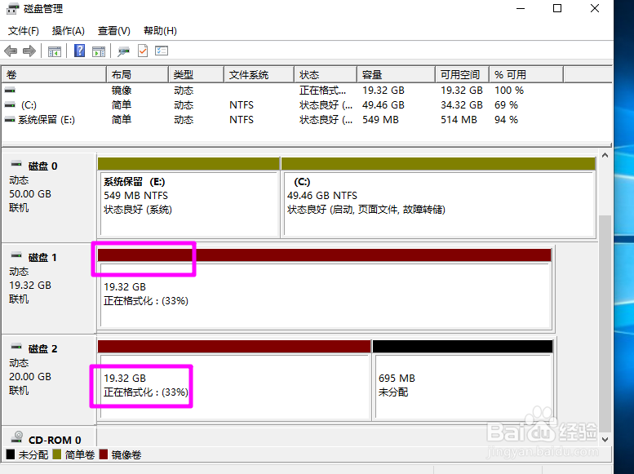The image size is (634, 474).
Task: Sort by the % 可用 column header
Action: tap(526, 75)
